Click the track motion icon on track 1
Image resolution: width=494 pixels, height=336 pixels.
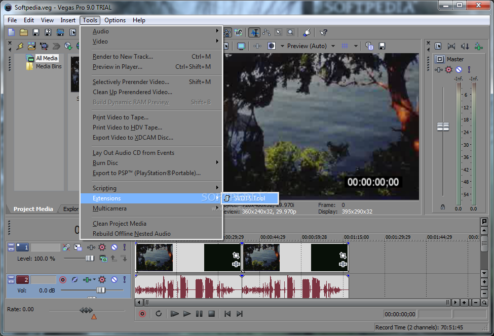pyautogui.click(x=78, y=247)
